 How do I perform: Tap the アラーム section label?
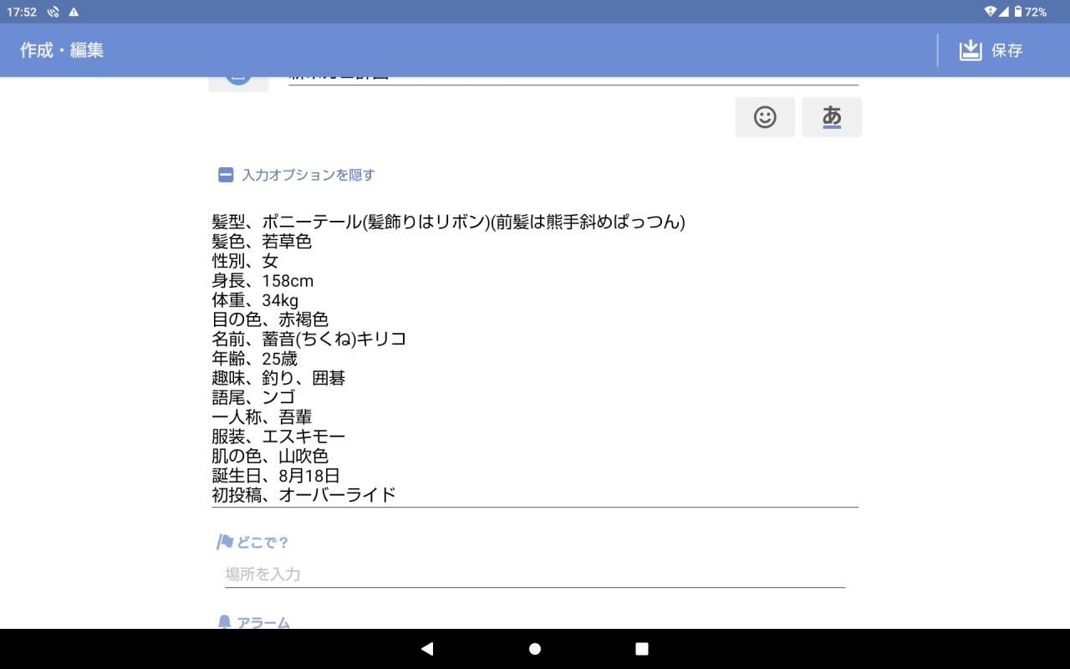(x=263, y=622)
